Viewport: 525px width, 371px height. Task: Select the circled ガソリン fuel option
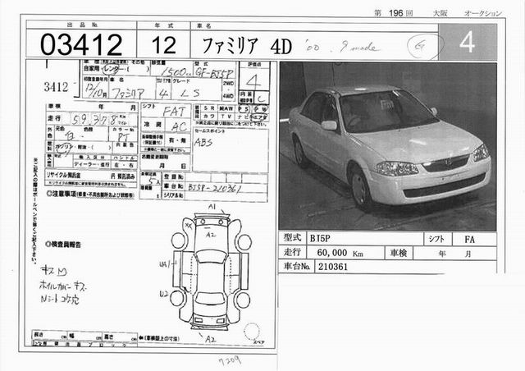pyautogui.click(x=64, y=147)
